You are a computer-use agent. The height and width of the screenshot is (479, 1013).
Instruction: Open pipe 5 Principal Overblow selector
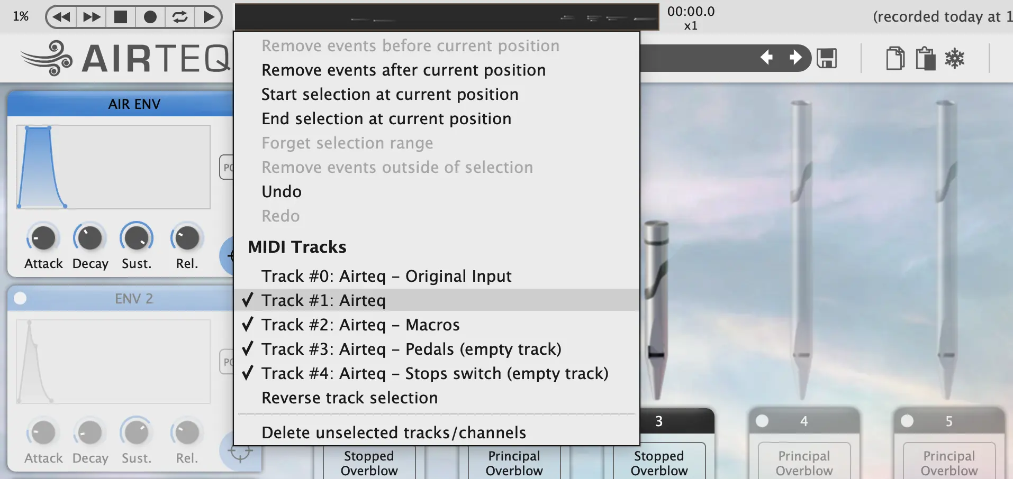949,462
